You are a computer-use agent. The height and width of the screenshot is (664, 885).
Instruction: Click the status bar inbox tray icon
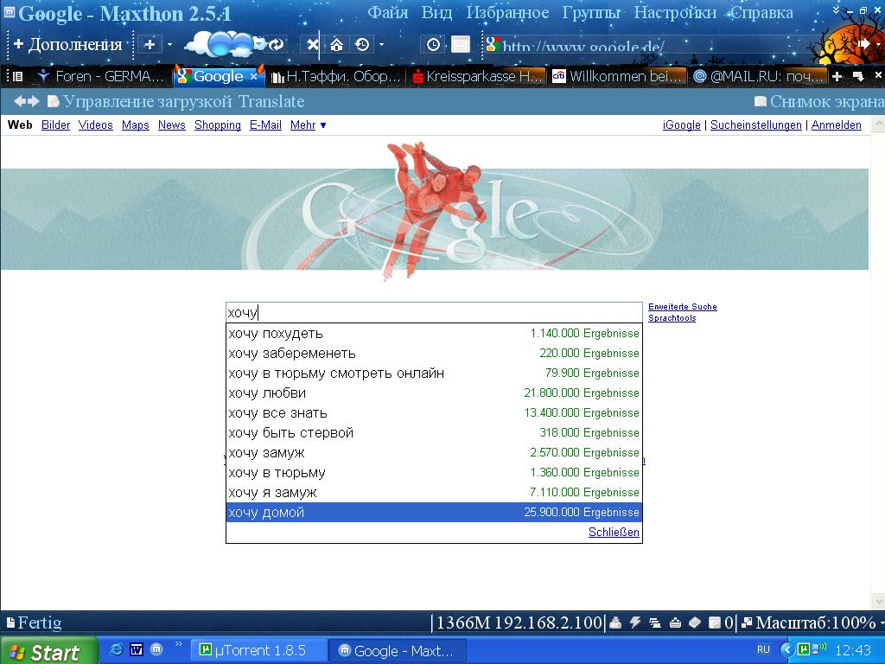615,622
